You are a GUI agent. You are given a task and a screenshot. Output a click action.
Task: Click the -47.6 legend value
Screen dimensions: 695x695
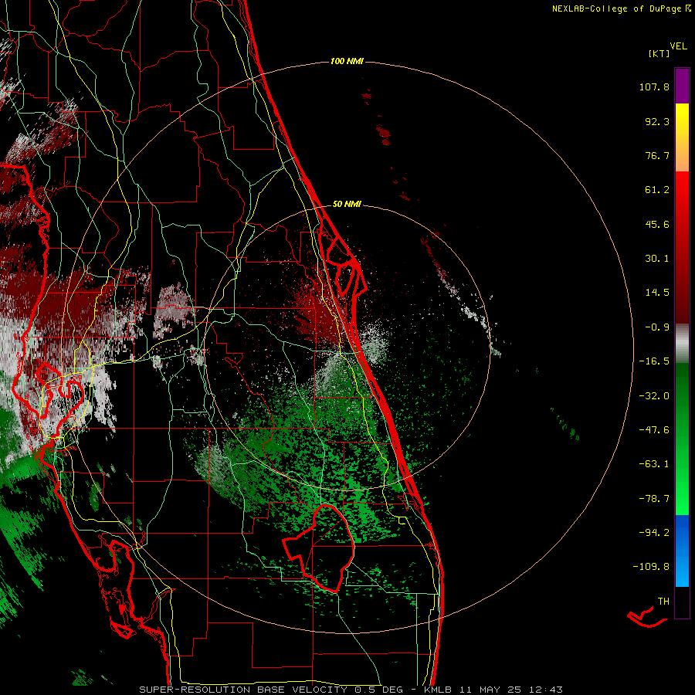(654, 430)
